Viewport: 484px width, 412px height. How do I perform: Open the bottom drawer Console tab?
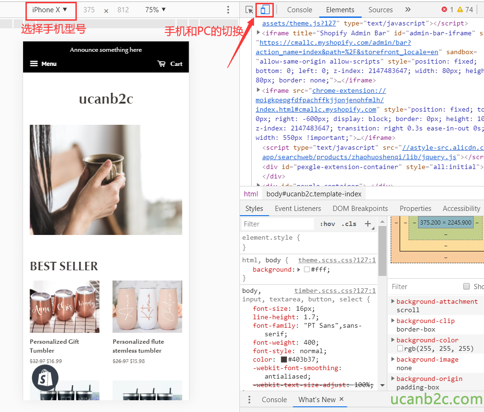click(x=274, y=400)
